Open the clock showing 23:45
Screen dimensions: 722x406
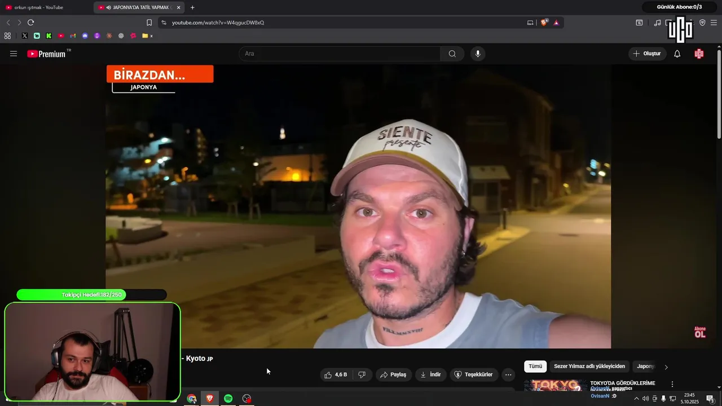click(689, 398)
